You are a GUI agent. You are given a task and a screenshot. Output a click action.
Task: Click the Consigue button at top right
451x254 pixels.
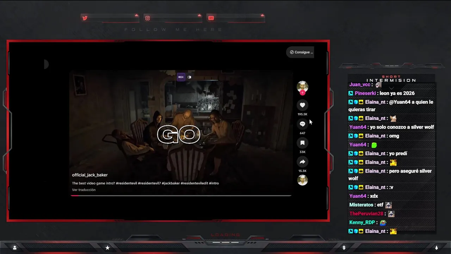click(300, 52)
